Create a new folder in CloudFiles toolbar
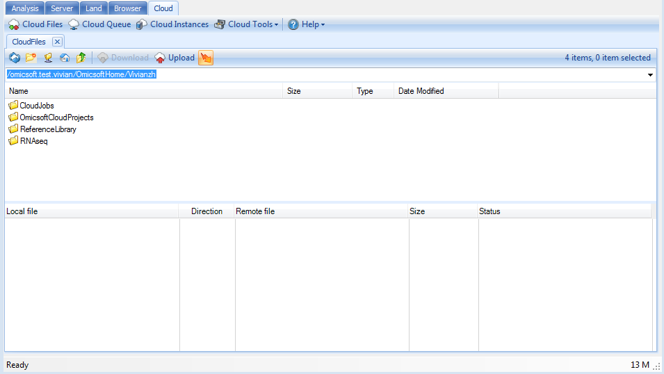Screen dimensions: 664x374 31,58
